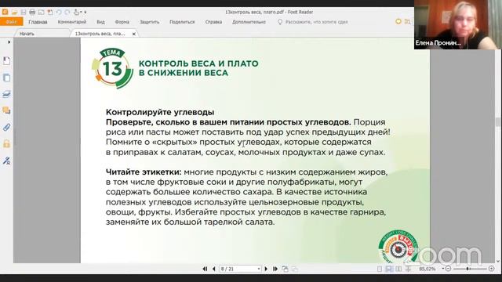Select facing pages view mode icon
This screenshot has width=502, height=282.
(x=398, y=269)
